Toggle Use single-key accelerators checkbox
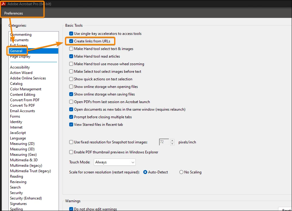The width and height of the screenshot is (292, 211). tap(71, 33)
